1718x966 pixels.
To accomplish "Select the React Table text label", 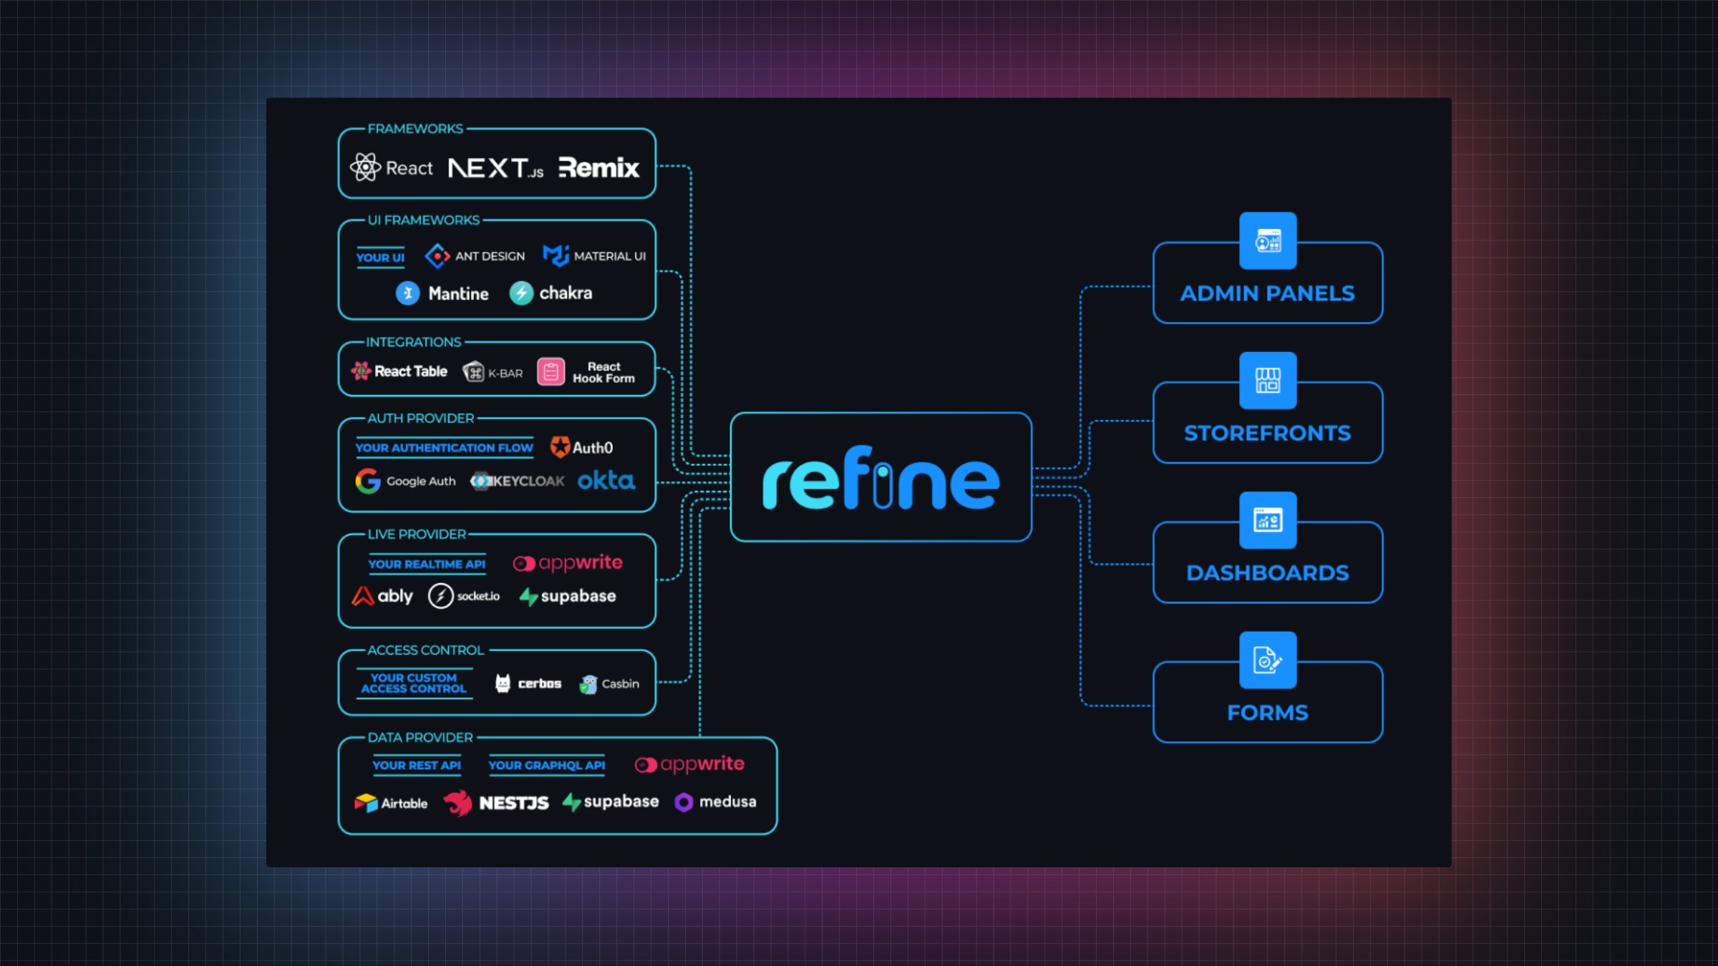I will coord(411,371).
